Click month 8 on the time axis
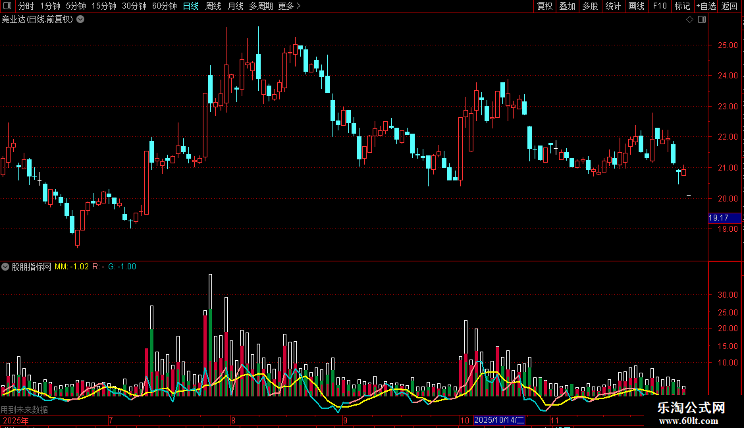The width and height of the screenshot is (744, 428). coord(233,420)
